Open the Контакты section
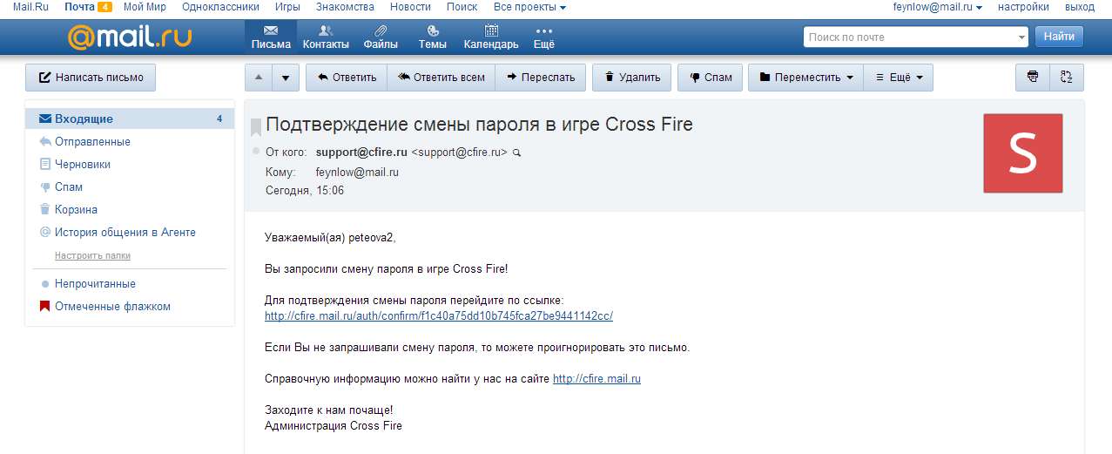 pos(326,37)
